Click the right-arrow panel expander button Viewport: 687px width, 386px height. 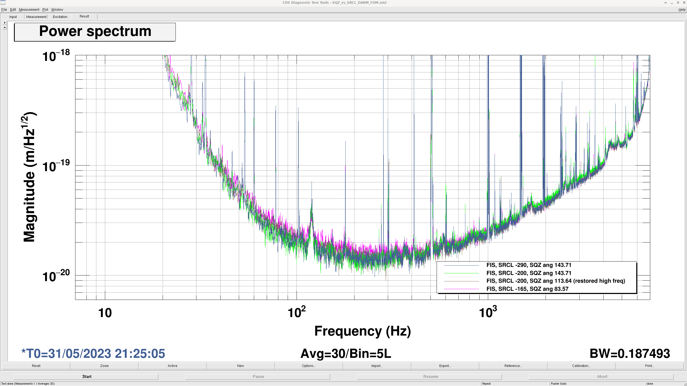click(x=5, y=23)
